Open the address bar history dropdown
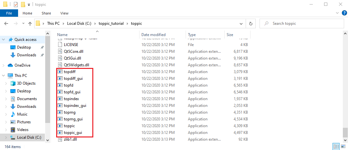The height and width of the screenshot is (150, 348). coord(241,23)
